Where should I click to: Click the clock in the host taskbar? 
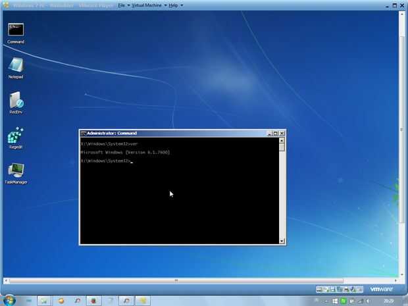tap(389, 301)
